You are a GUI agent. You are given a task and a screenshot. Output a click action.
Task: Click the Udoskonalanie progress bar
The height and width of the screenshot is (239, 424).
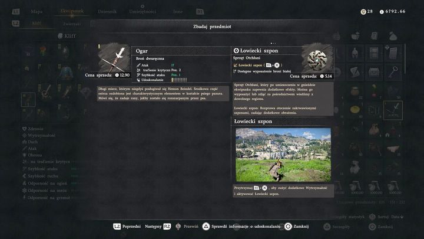(179, 80)
